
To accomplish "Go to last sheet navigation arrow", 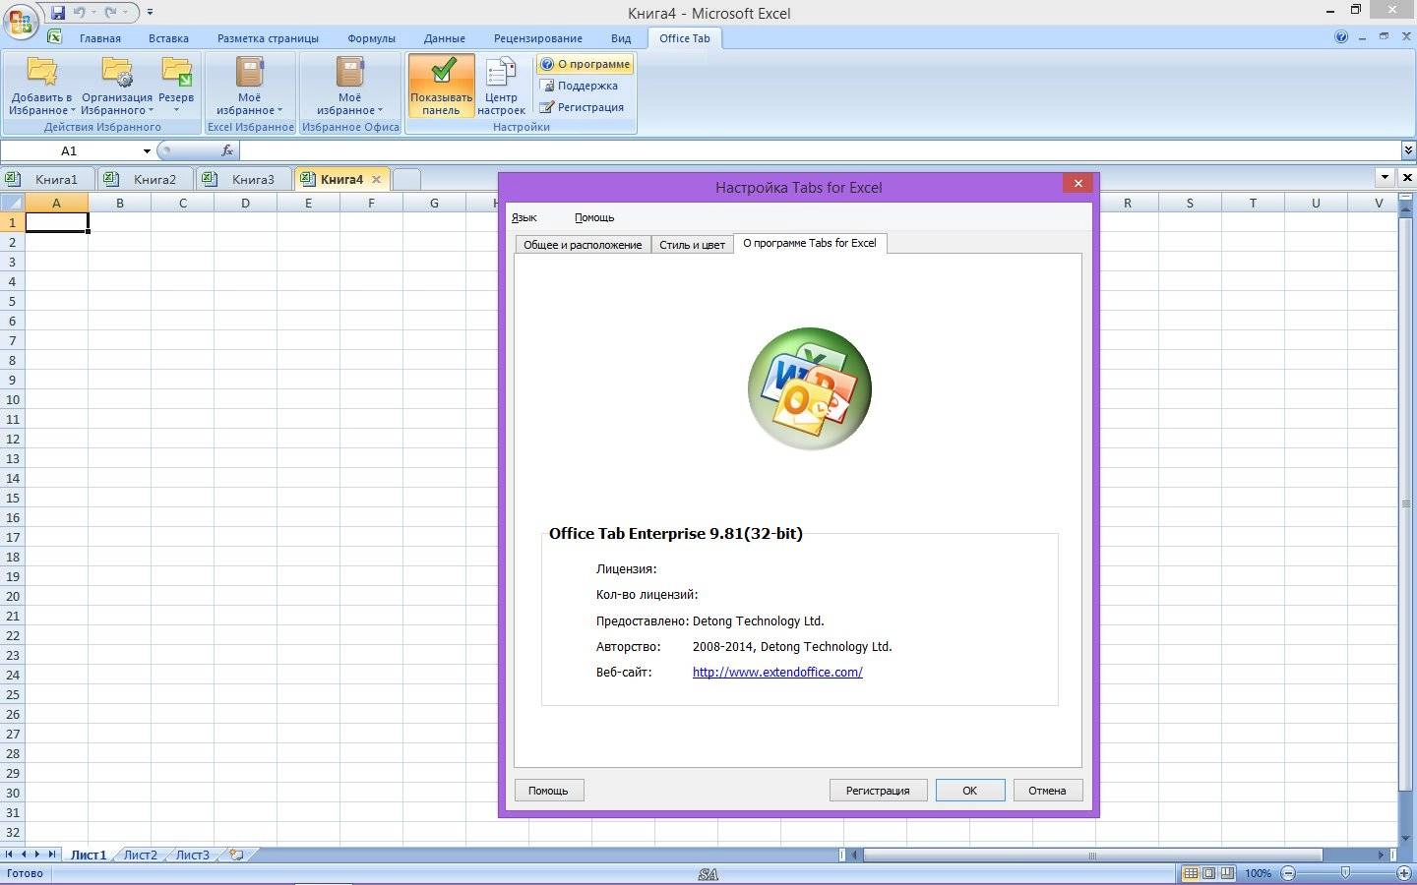I will coord(52,855).
